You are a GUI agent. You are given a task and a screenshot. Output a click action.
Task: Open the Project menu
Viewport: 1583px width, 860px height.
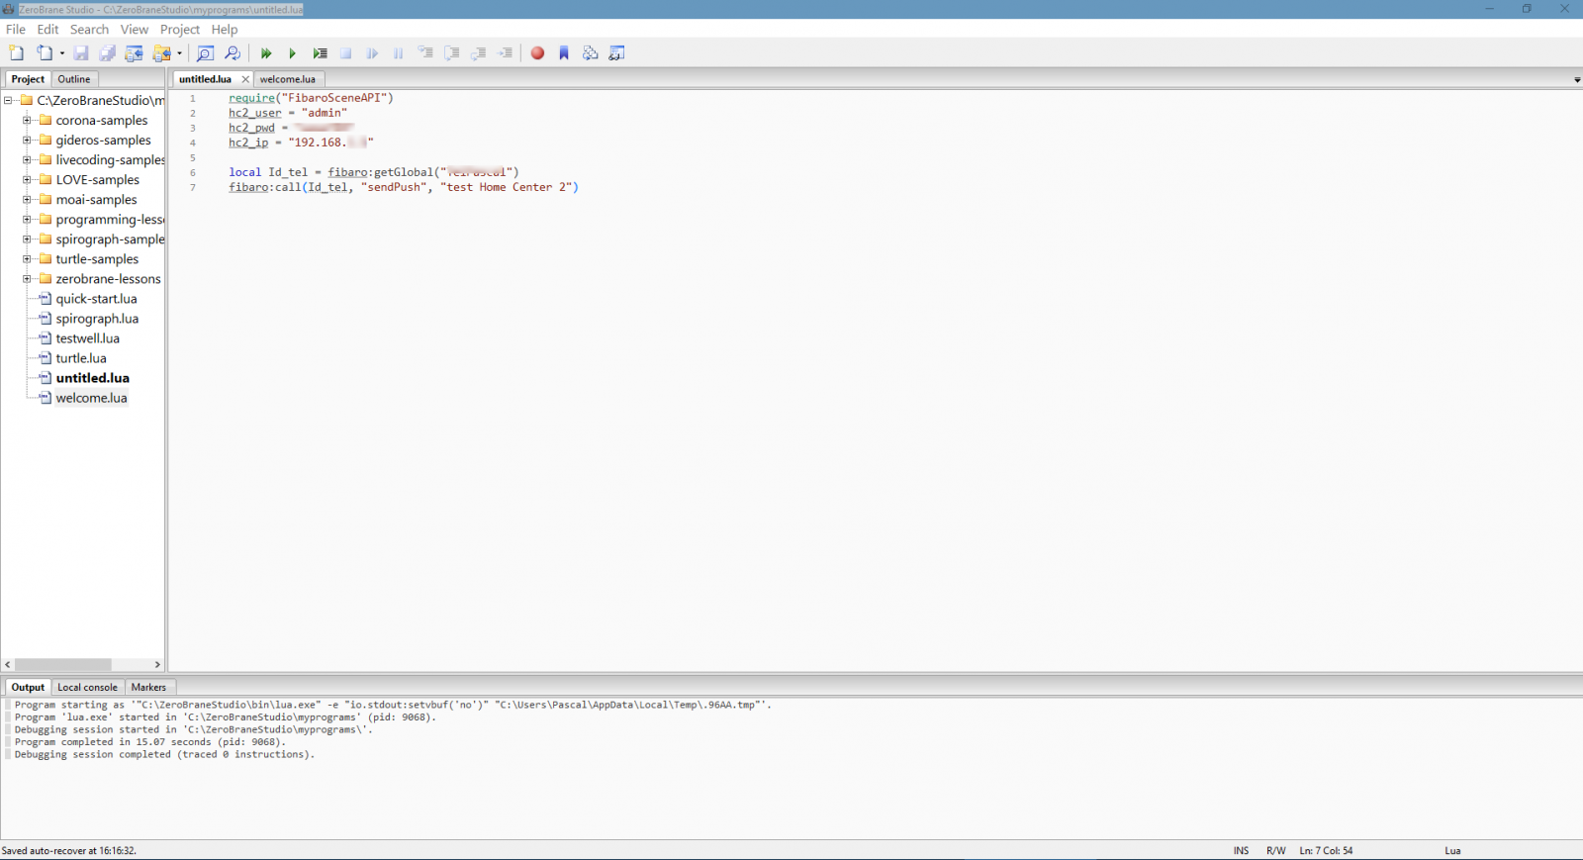[180, 30]
